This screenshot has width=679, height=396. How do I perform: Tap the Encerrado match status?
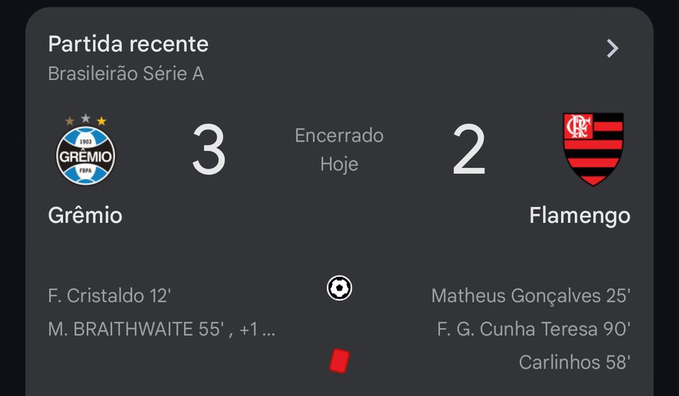click(339, 136)
